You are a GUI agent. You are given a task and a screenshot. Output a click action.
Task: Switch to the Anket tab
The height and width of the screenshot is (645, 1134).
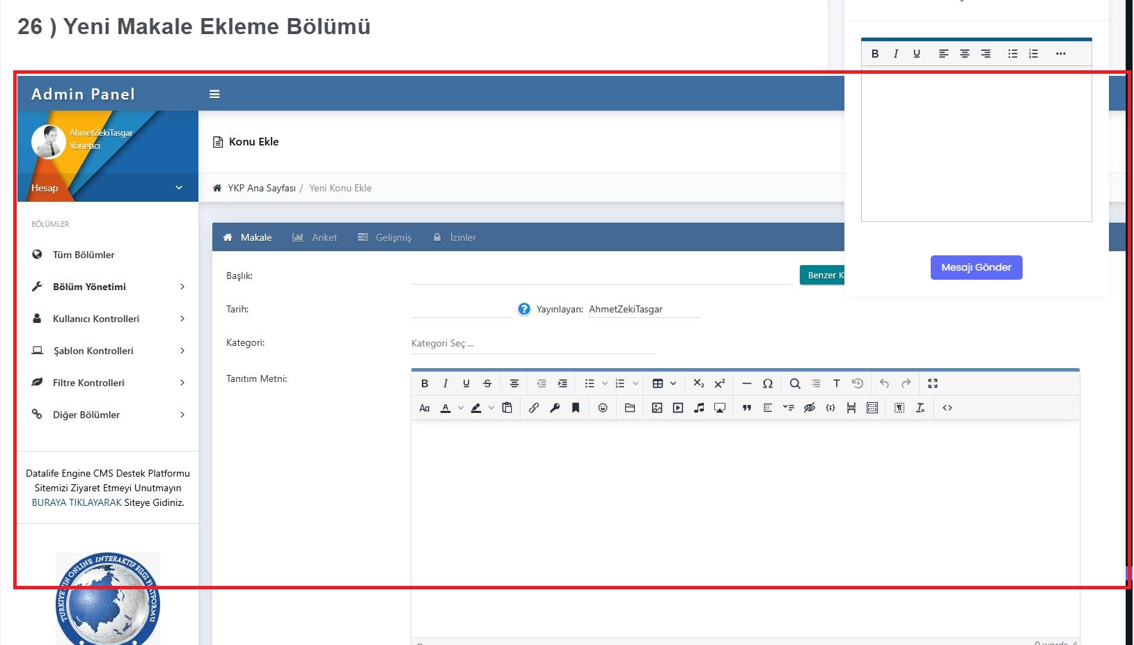pyautogui.click(x=315, y=237)
